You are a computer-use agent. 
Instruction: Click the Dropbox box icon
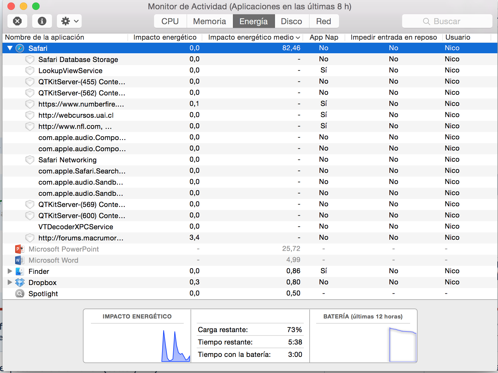pos(20,282)
